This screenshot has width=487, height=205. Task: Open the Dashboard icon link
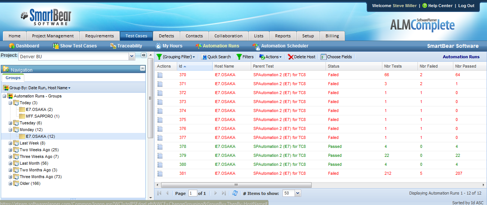pyautogui.click(x=12, y=46)
